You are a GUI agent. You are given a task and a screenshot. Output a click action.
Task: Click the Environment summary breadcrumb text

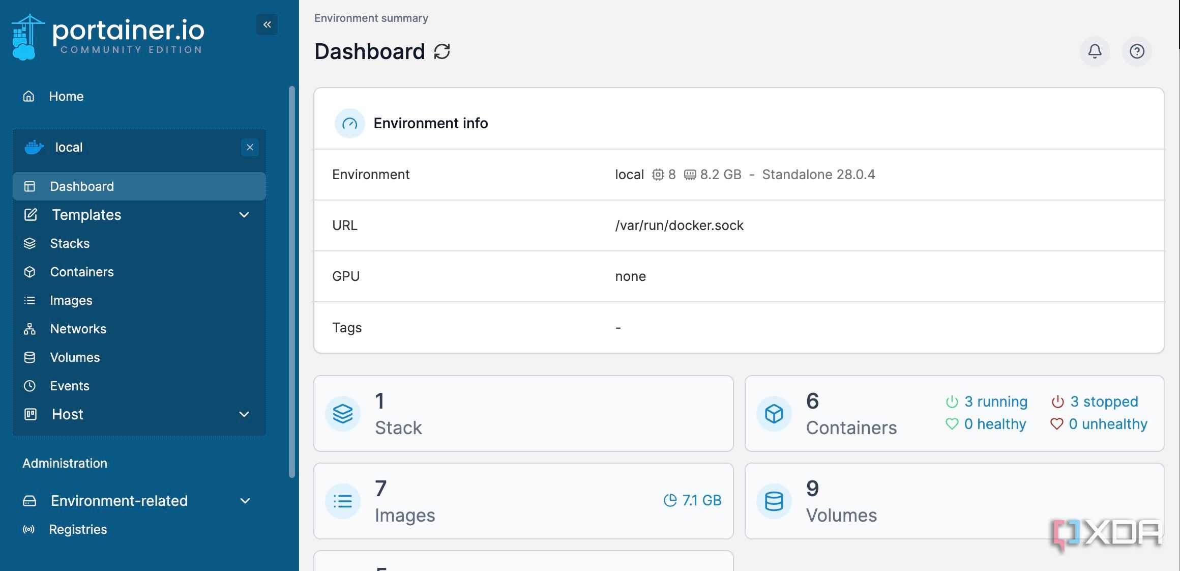(371, 18)
